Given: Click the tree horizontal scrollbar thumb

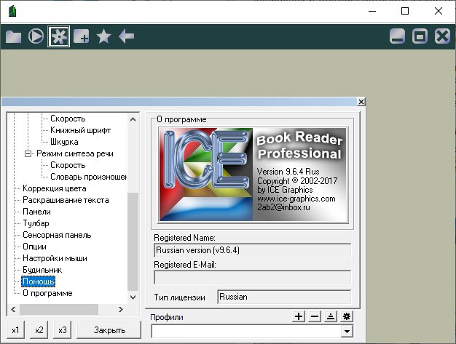Looking at the screenshot, I should (x=59, y=310).
